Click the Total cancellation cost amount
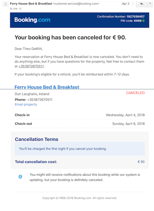This screenshot has height=211, width=154. pos(141,162)
